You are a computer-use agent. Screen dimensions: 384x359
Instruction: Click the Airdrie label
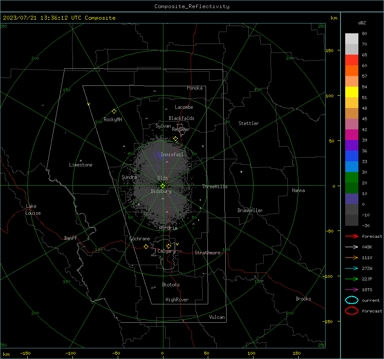168,228
